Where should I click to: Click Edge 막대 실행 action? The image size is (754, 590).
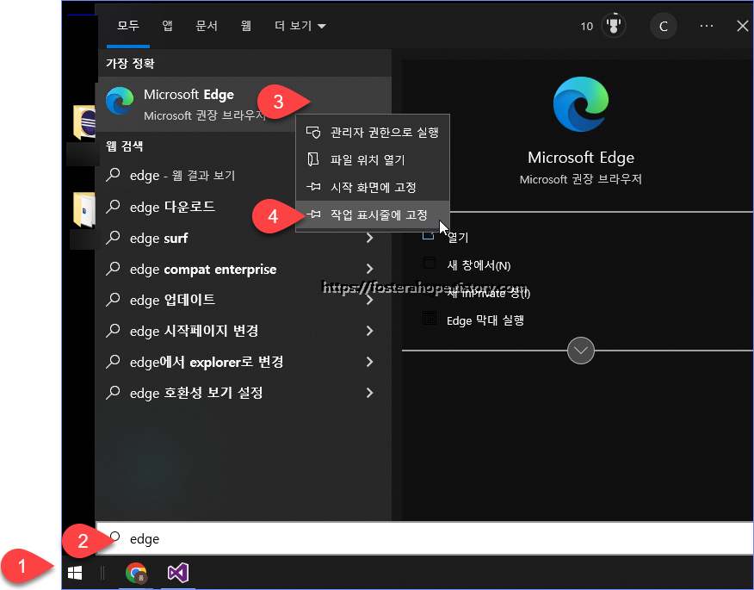click(x=485, y=320)
